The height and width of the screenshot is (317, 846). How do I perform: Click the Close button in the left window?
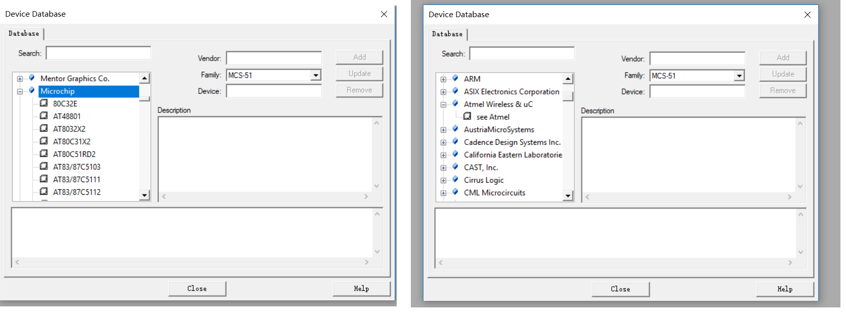[197, 289]
